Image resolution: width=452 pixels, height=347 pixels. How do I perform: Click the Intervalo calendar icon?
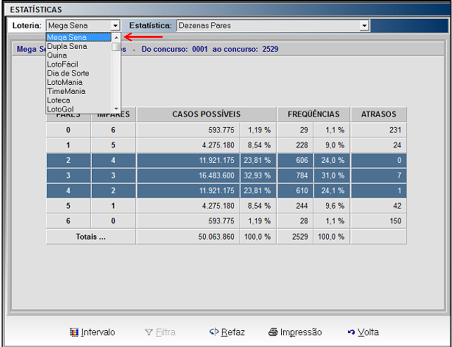click(x=74, y=332)
